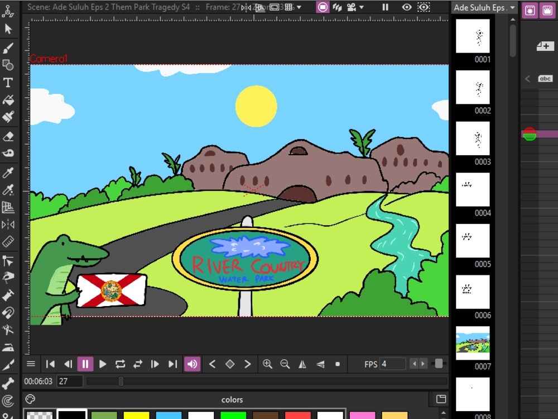Select the Ruler tool
The image size is (558, 419).
coord(8,242)
